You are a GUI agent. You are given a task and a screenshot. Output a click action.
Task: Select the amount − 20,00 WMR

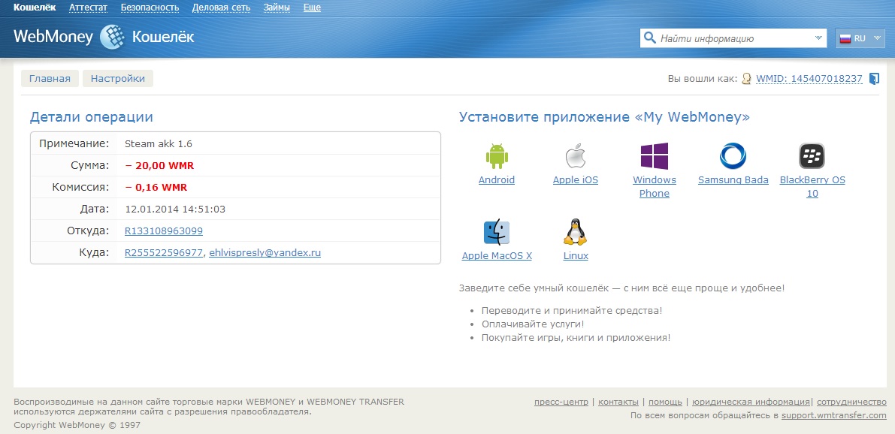159,165
